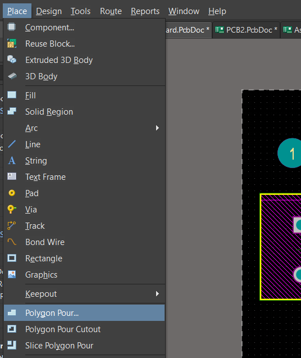
Task: Expand the Keepout submenu arrow
Action: tap(157, 293)
